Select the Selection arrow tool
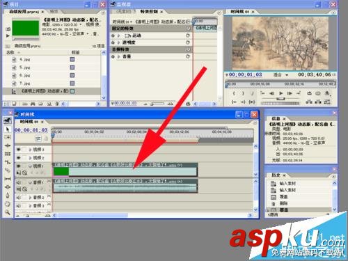Image resolution: width=348 pixels, height=261 pixels. click(x=8, y=129)
